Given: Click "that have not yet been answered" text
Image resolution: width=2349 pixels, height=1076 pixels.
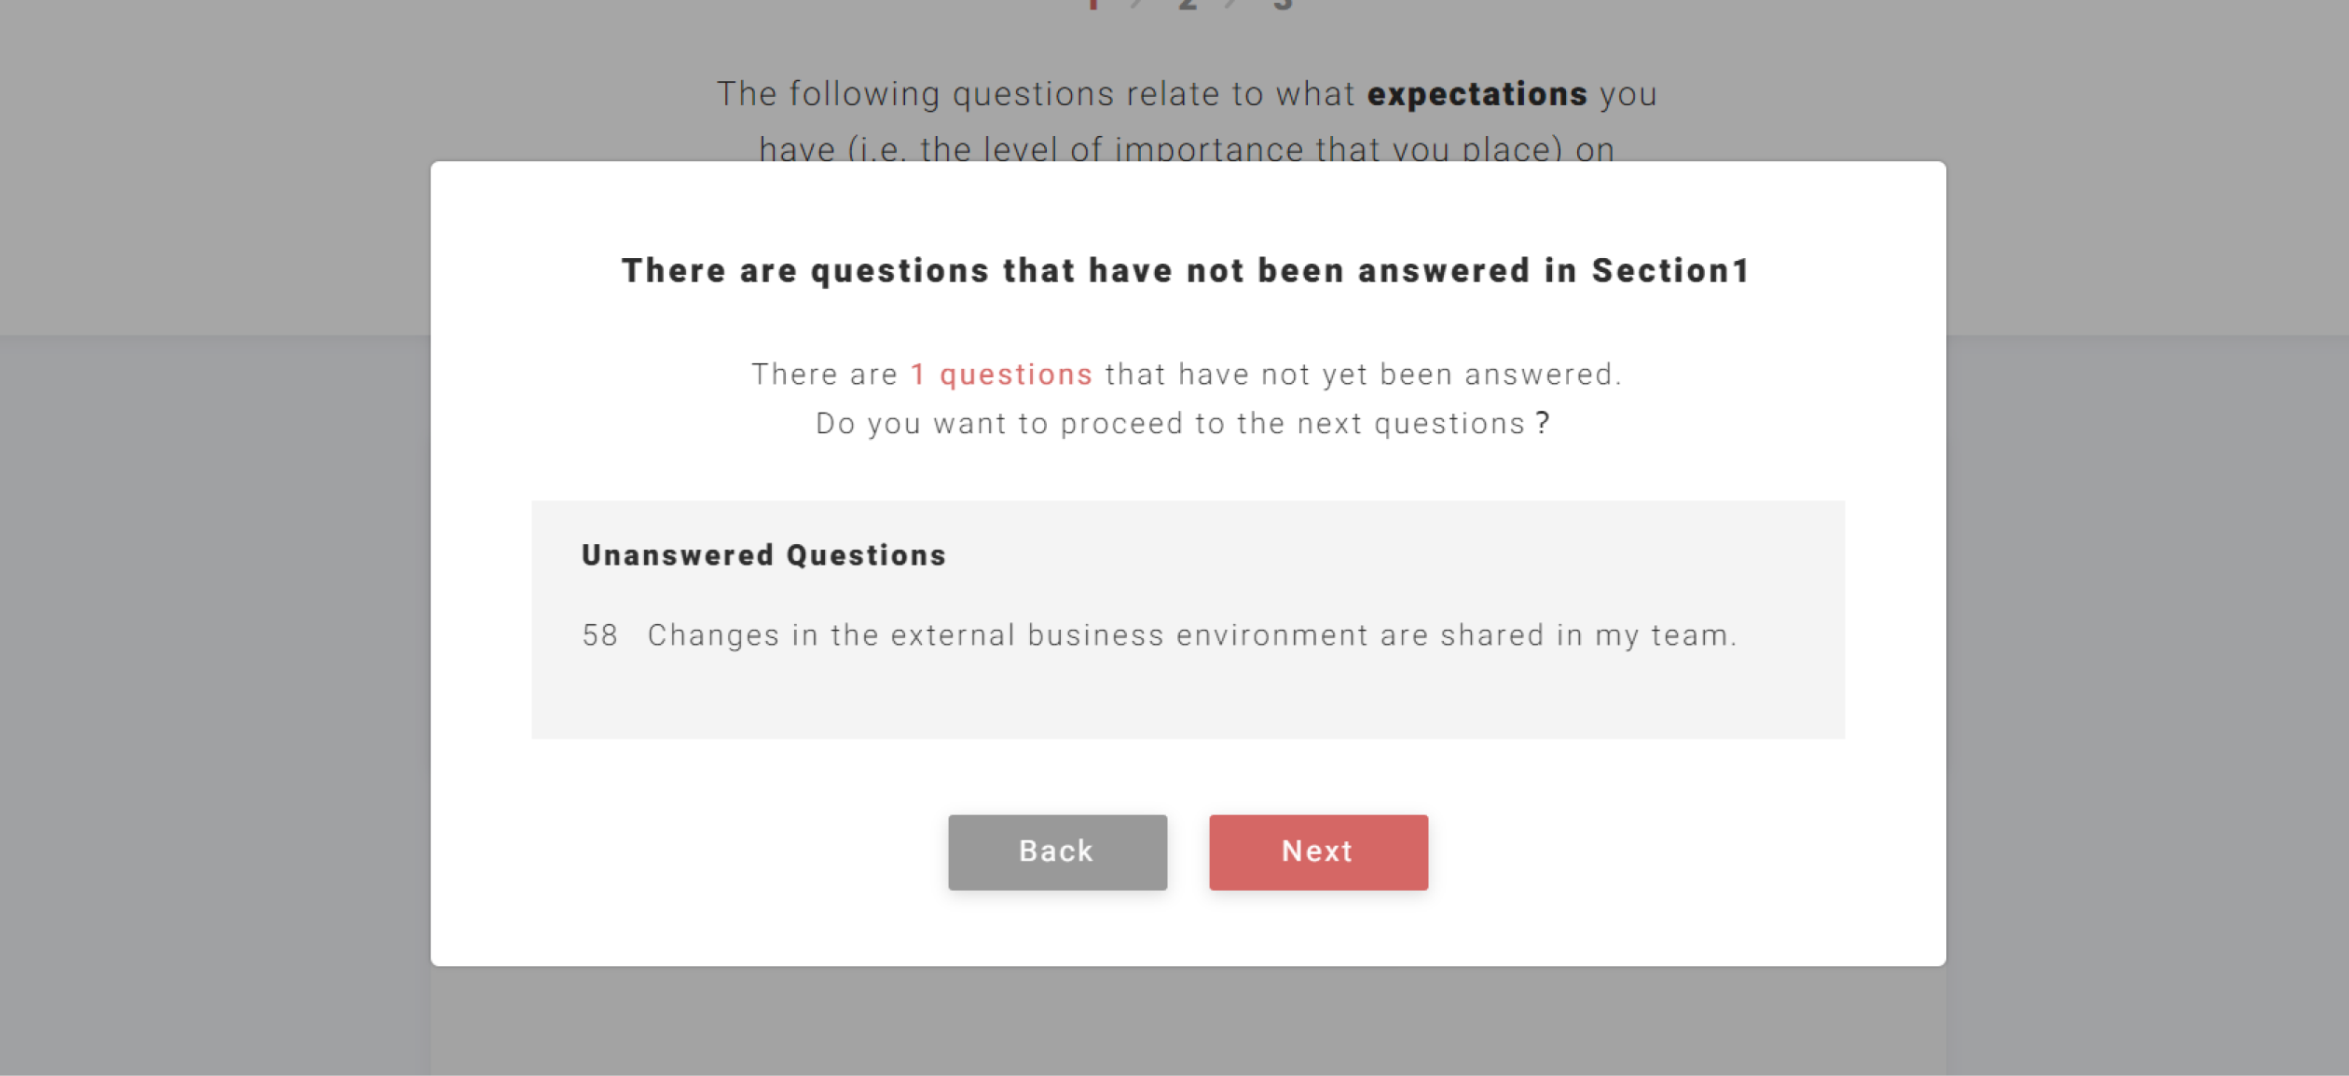Looking at the screenshot, I should pos(1363,375).
